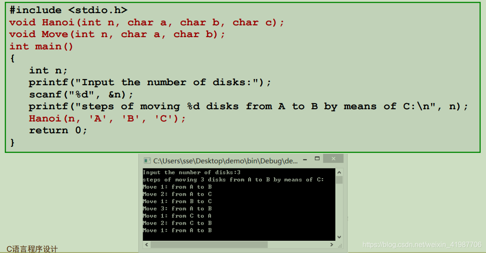This screenshot has height=253, width=486.
Task: Click the printf "steps of moving" code line
Action: [x=248, y=107]
